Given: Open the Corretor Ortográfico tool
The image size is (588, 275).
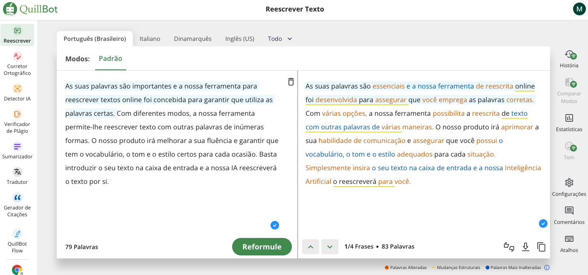Looking at the screenshot, I should (x=17, y=63).
